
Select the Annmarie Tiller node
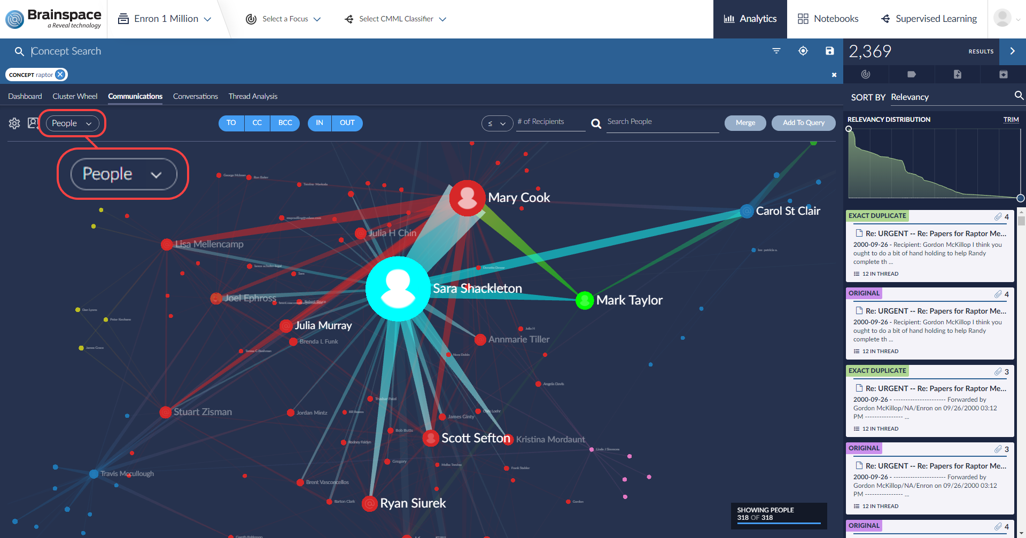[x=480, y=339]
